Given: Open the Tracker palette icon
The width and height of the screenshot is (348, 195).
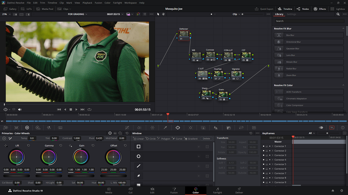Looking at the screenshot, I should tap(190, 128).
